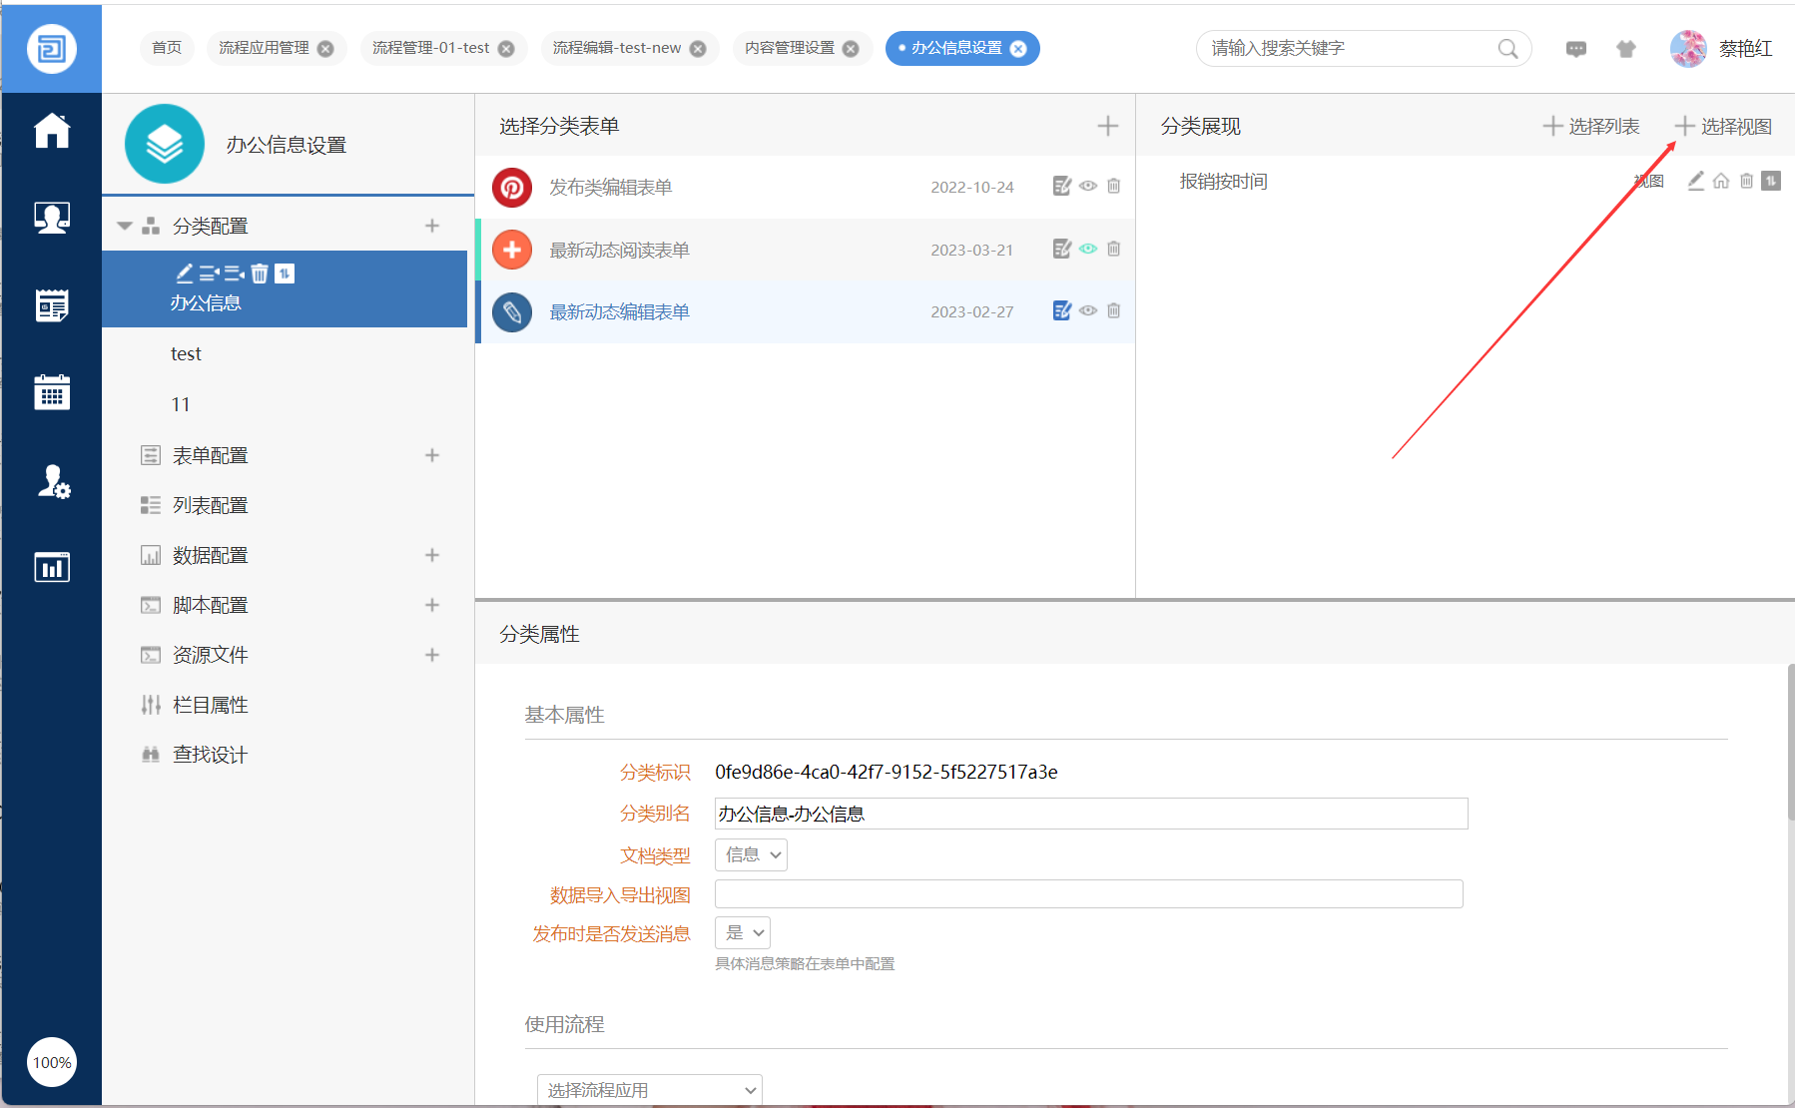This screenshot has width=1795, height=1108.
Task: Click the 选择视图 button
Action: tap(1723, 126)
